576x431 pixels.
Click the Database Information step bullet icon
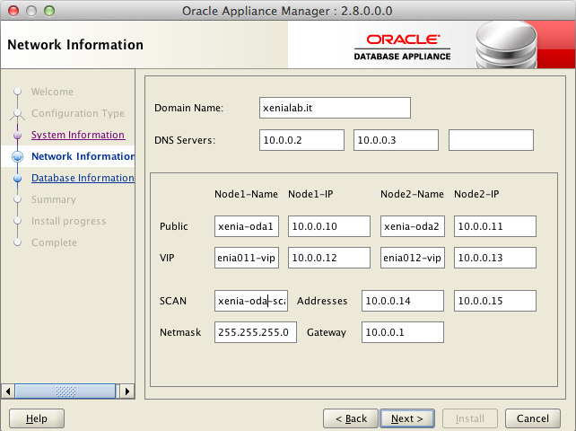click(17, 179)
